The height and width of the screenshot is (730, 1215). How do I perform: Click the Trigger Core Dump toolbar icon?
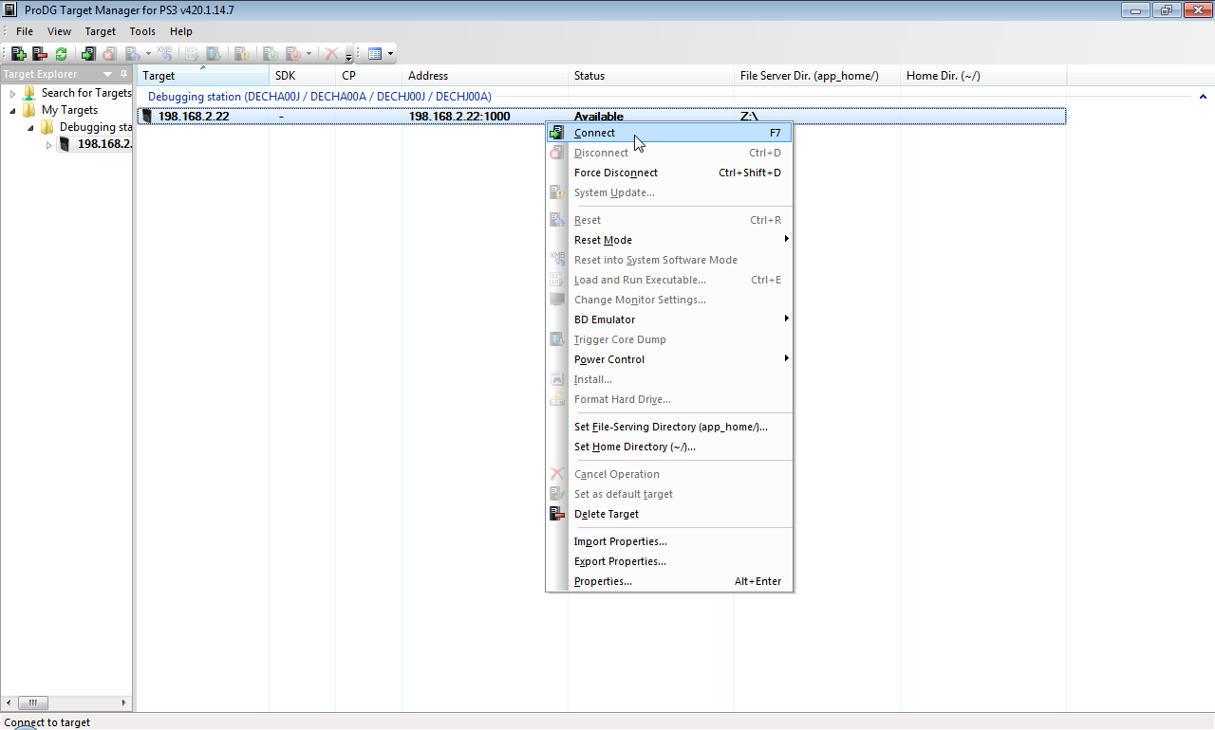click(x=214, y=54)
